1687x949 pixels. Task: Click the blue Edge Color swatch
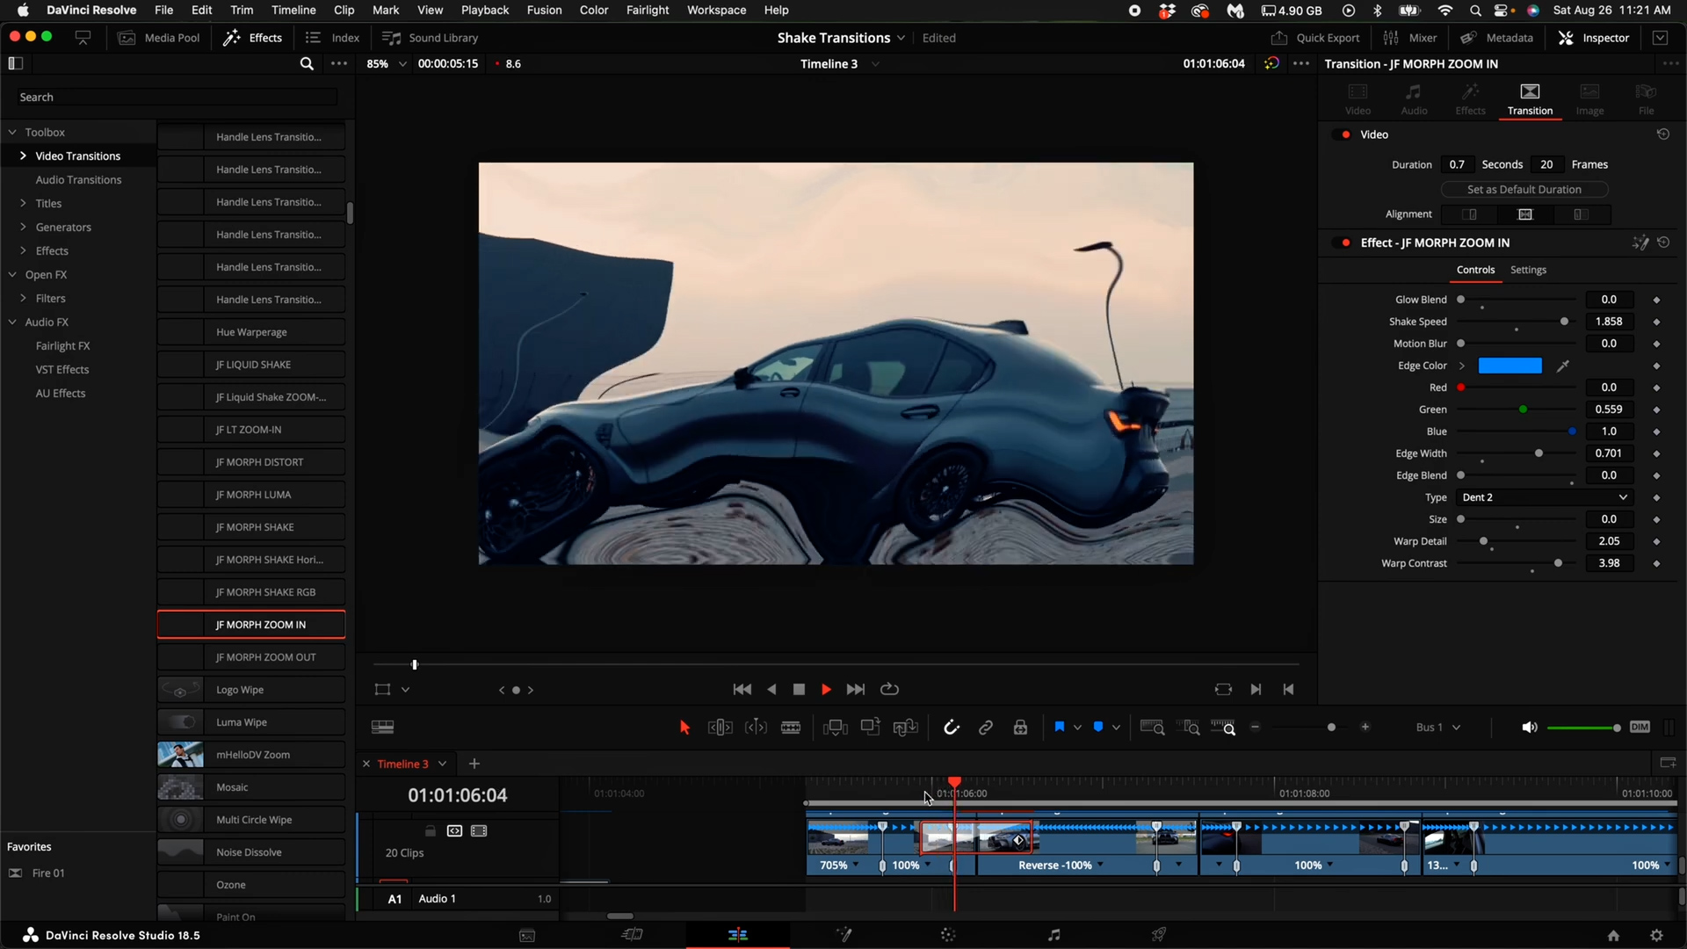click(x=1510, y=366)
